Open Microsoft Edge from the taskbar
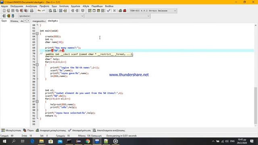The image size is (258, 145). tap(32, 141)
